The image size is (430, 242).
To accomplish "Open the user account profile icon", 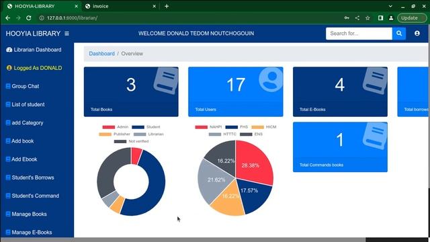I will point(417,34).
